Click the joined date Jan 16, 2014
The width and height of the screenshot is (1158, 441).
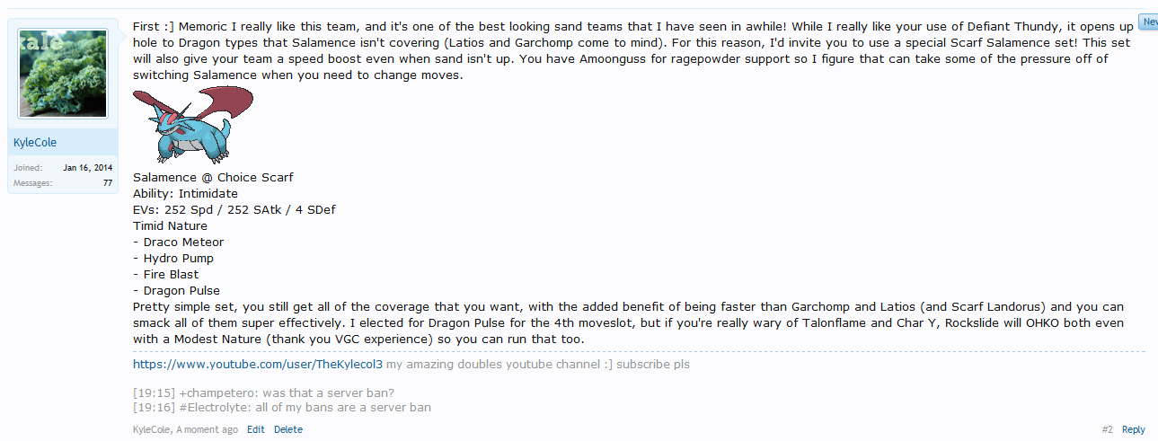tap(88, 168)
